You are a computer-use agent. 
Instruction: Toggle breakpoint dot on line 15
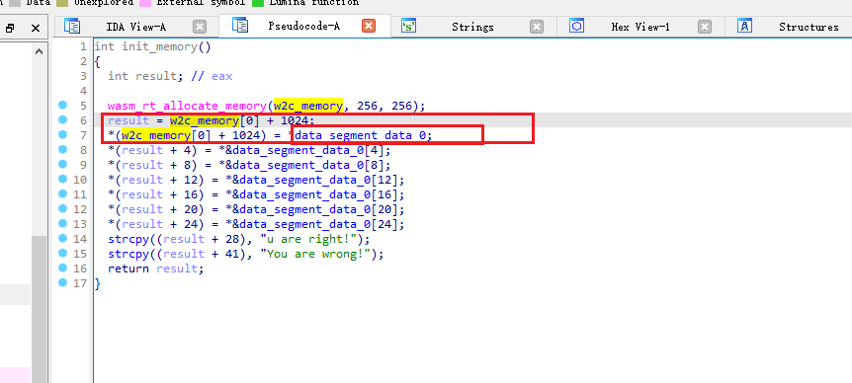63,253
